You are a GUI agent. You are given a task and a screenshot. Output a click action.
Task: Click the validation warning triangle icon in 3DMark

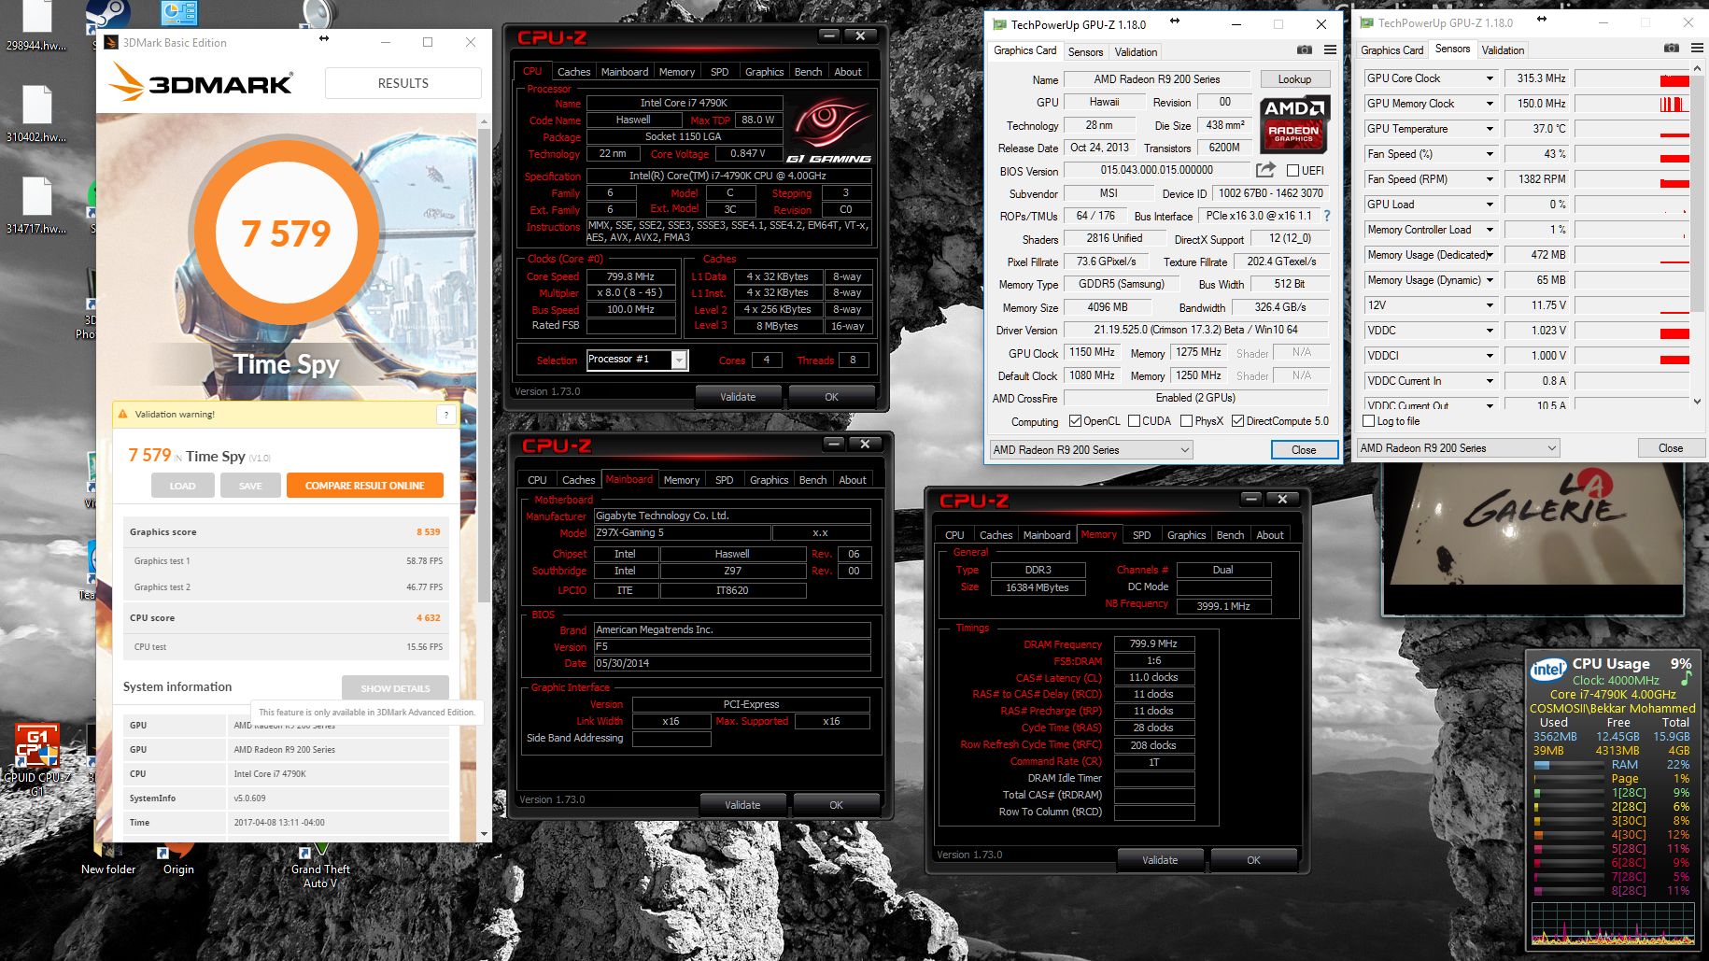point(122,414)
